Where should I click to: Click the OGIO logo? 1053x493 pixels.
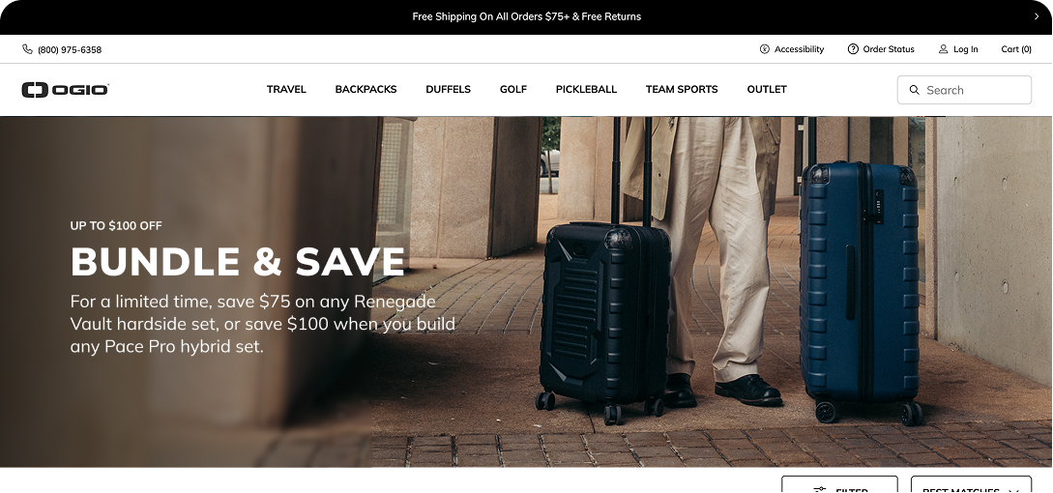point(65,89)
